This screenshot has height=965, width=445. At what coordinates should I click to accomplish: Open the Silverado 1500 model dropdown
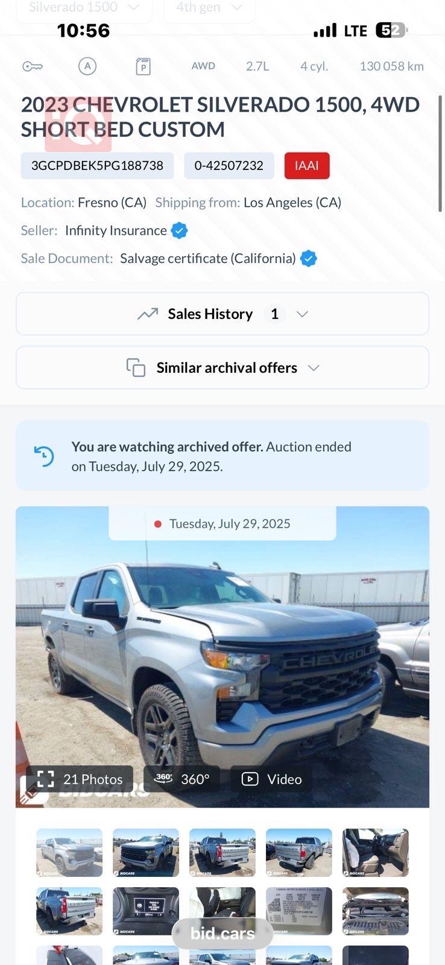84,8
